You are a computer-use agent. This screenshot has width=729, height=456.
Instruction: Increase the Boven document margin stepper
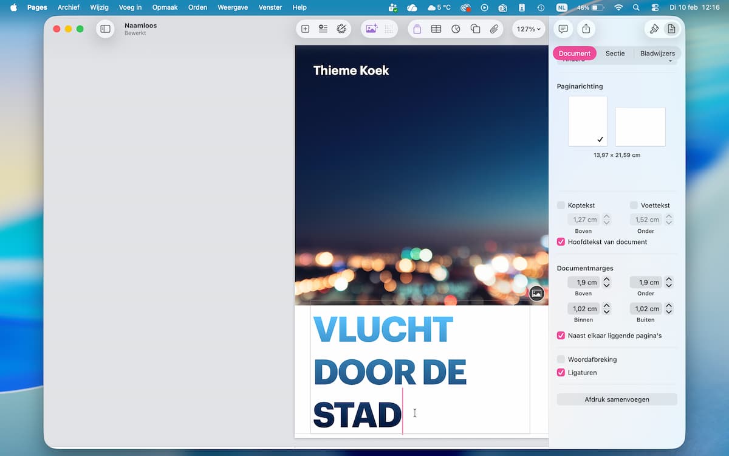click(x=606, y=280)
